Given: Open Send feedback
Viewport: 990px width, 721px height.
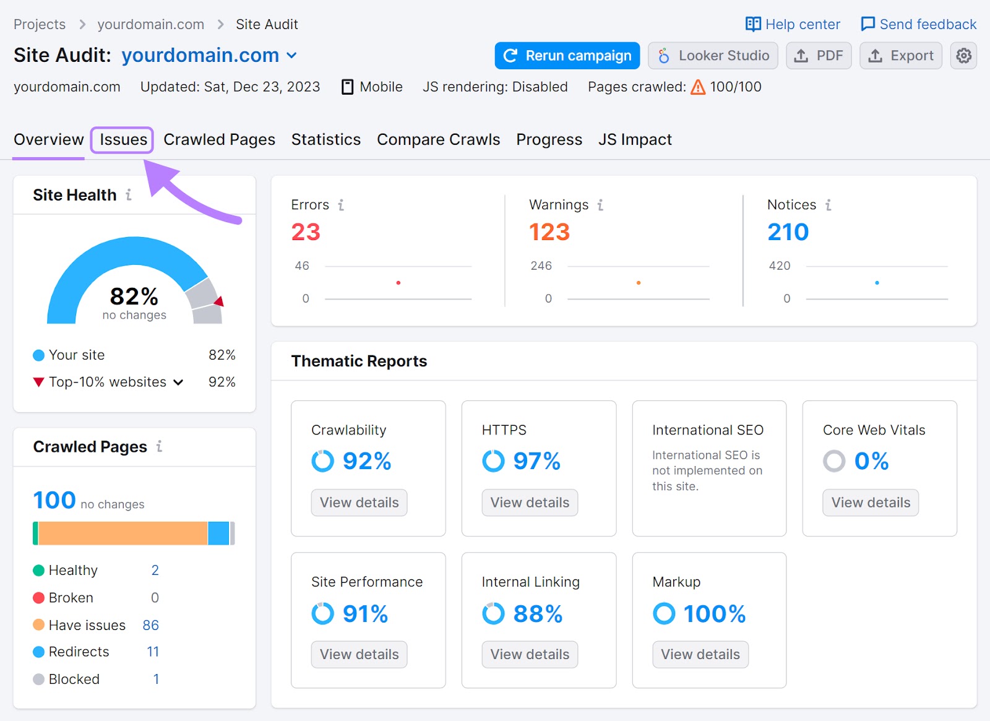Looking at the screenshot, I should coord(918,24).
